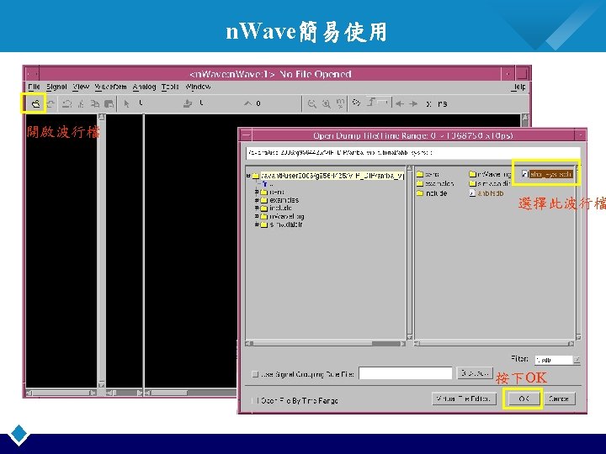
Task: Click the root path label in directory tree
Action: pos(332,176)
